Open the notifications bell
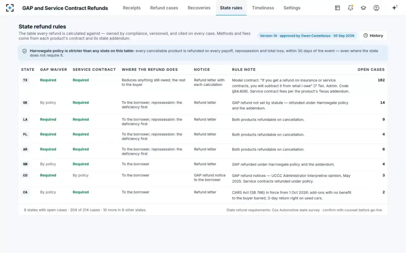Viewport: 406px width, 253px height. pyautogui.click(x=351, y=8)
